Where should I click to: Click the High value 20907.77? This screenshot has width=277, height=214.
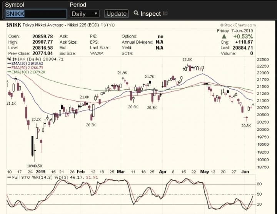tap(43, 42)
